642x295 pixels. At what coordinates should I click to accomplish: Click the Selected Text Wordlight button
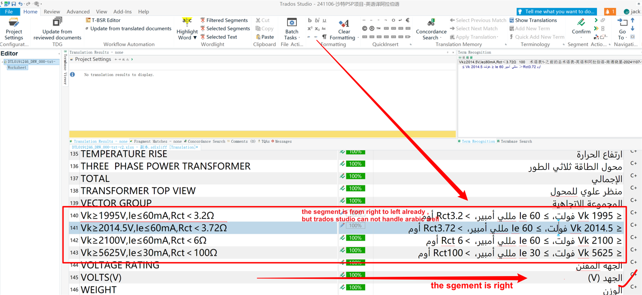(219, 37)
